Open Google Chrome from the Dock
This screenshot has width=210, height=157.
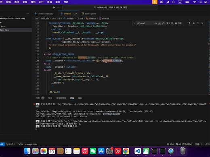[126, 151]
